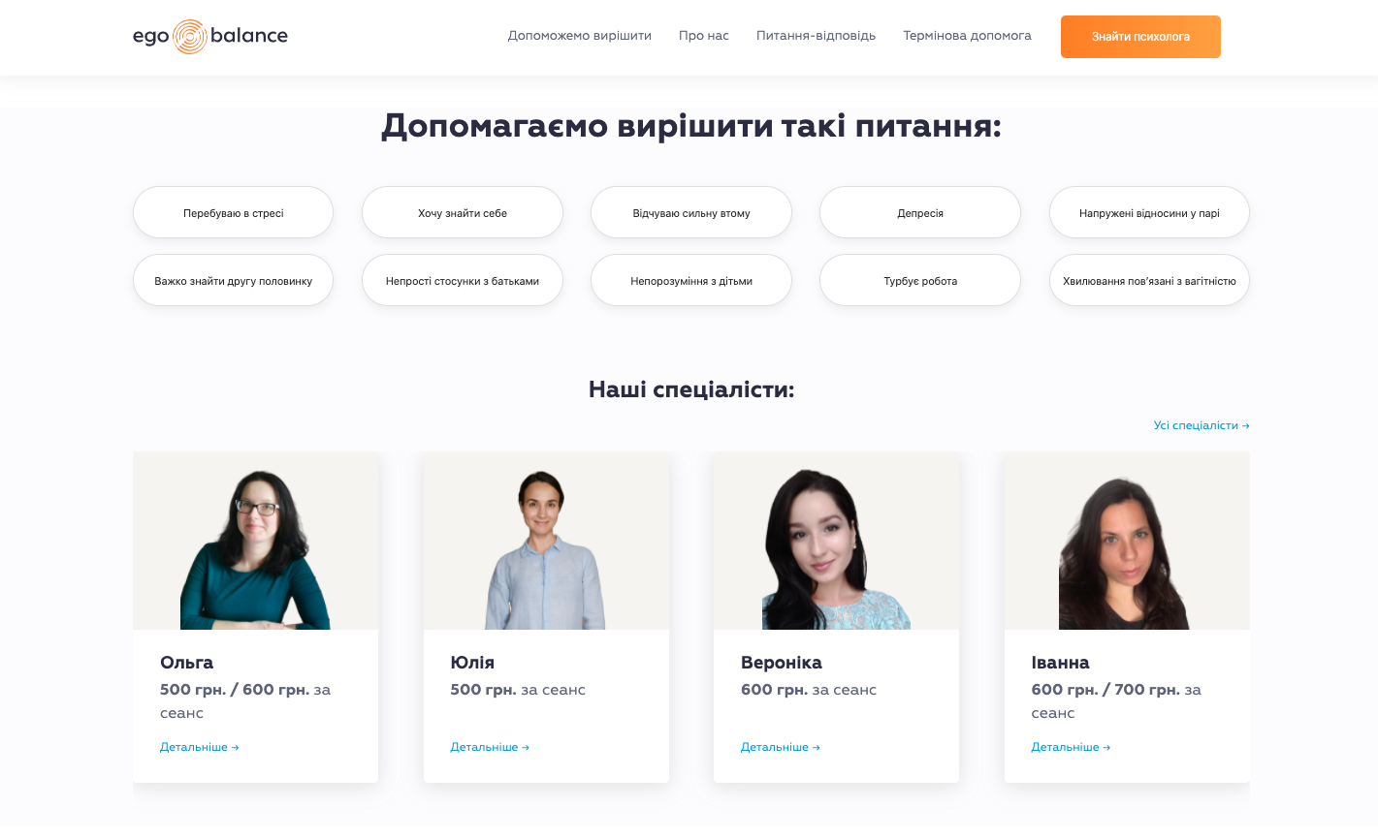Choose Відчуваю сильну втому topic
Screen dimensions: 1378x839
click(x=691, y=212)
